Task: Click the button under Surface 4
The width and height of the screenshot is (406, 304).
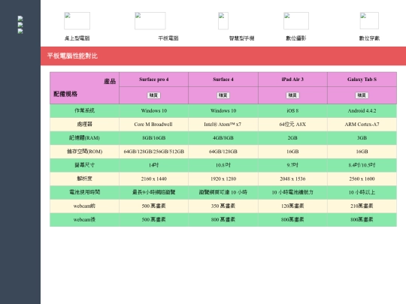Action: 223,95
